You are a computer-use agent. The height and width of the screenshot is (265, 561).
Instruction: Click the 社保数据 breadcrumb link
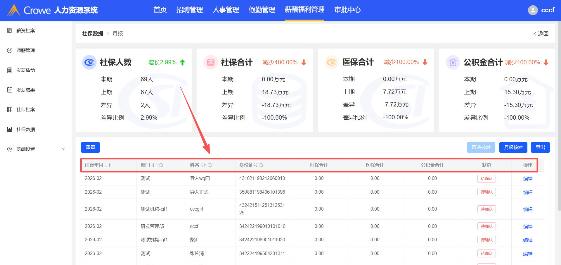93,34
